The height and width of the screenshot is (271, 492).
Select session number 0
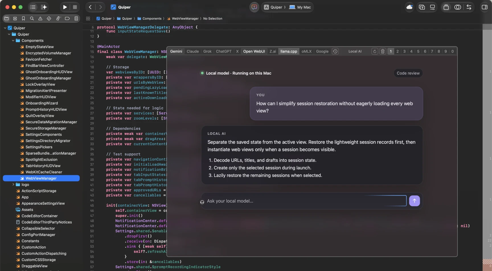[452, 52]
